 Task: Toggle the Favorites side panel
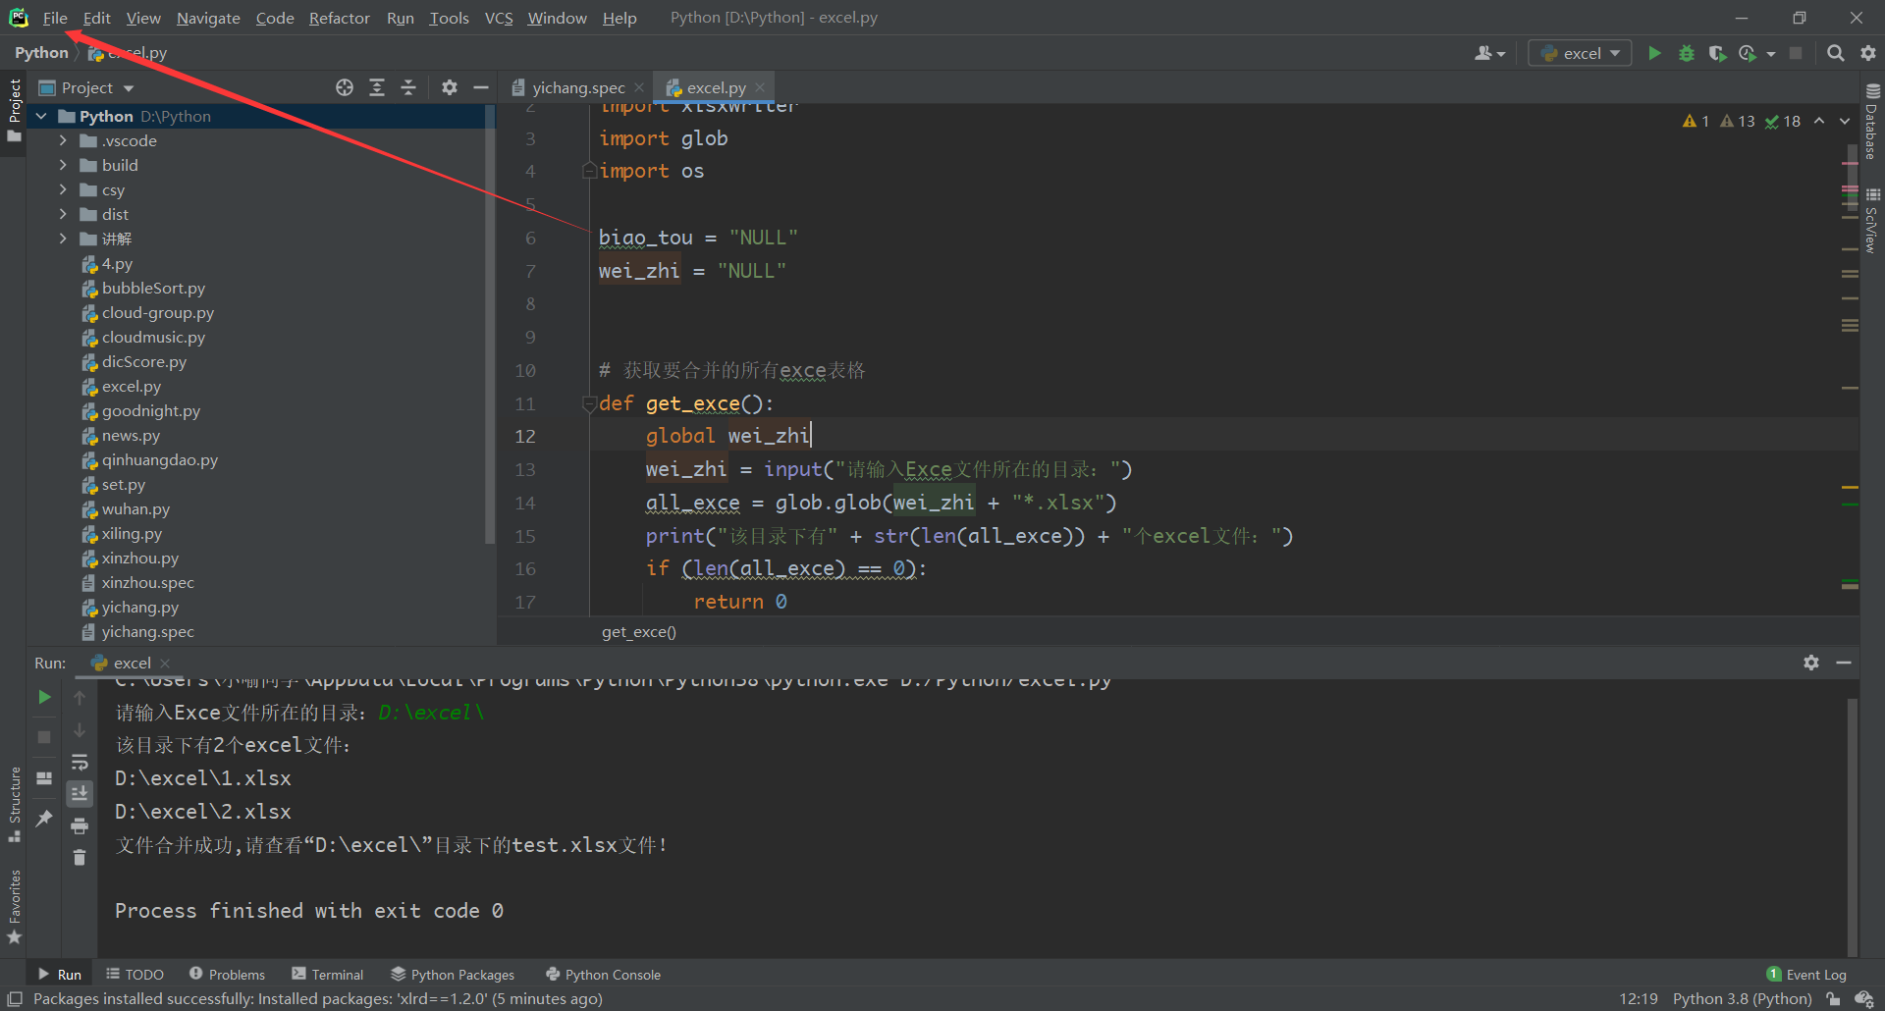(x=15, y=906)
